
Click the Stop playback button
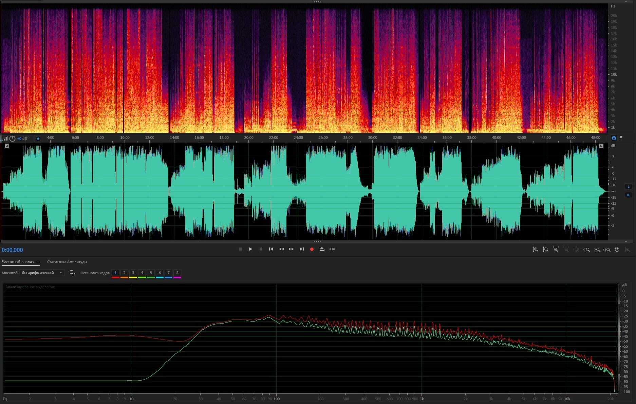(x=240, y=249)
